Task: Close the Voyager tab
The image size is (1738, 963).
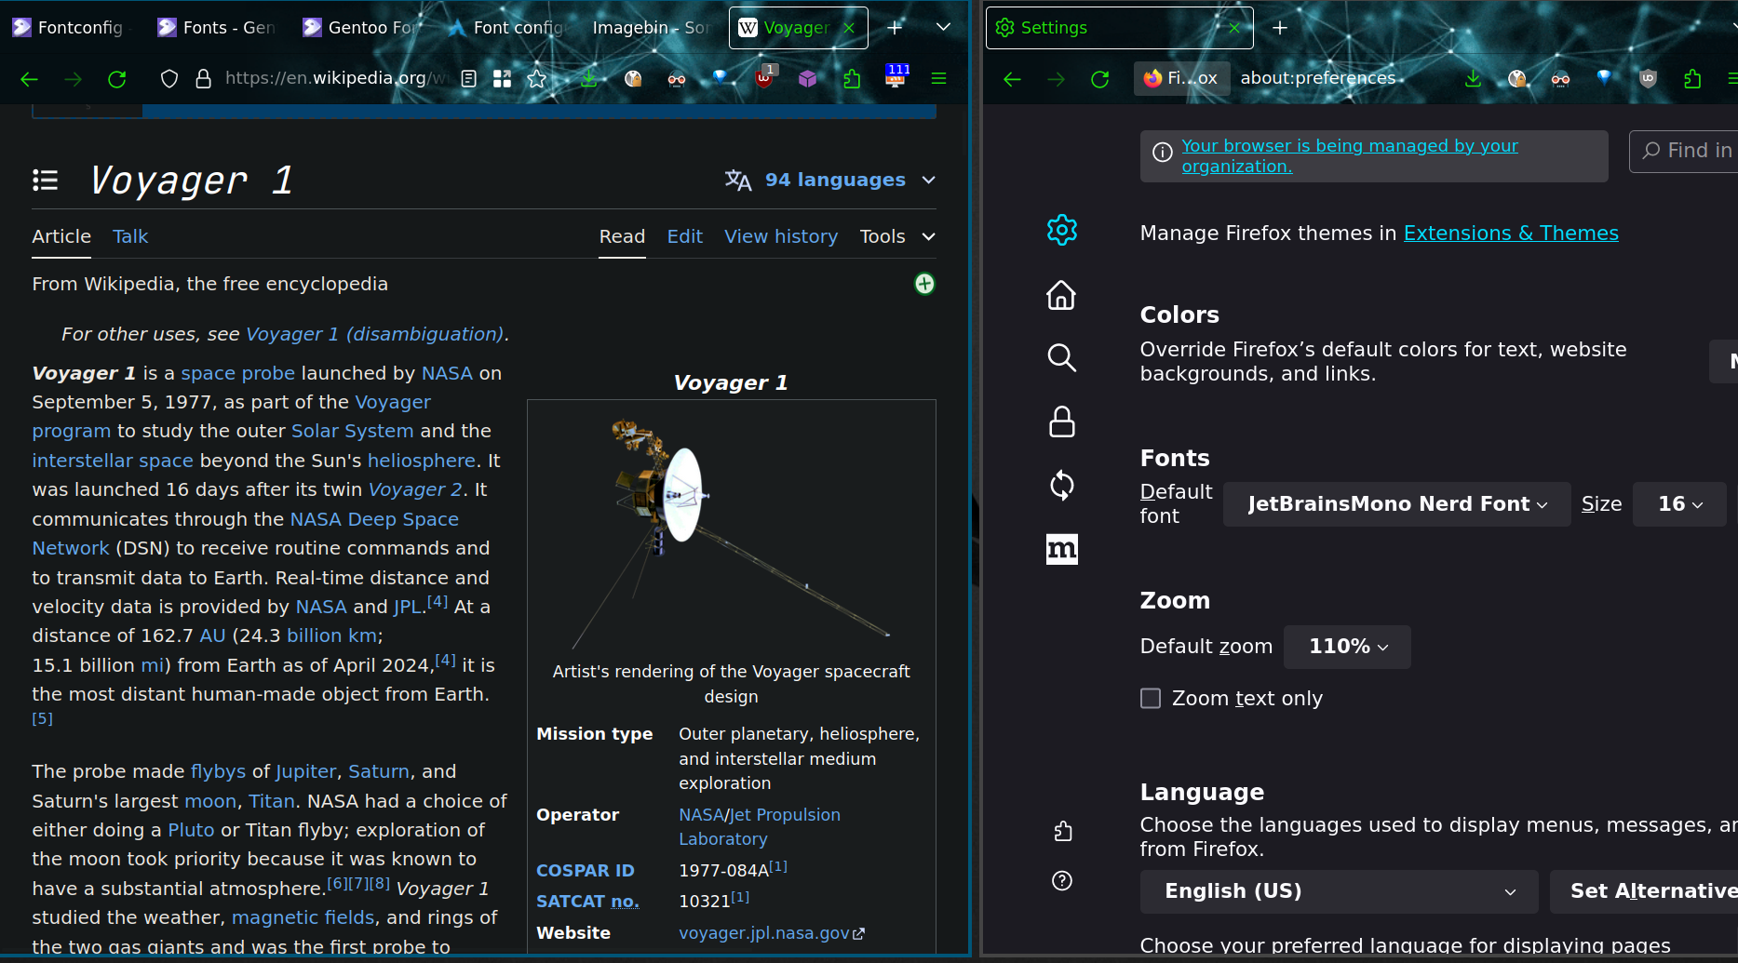Action: tap(849, 28)
